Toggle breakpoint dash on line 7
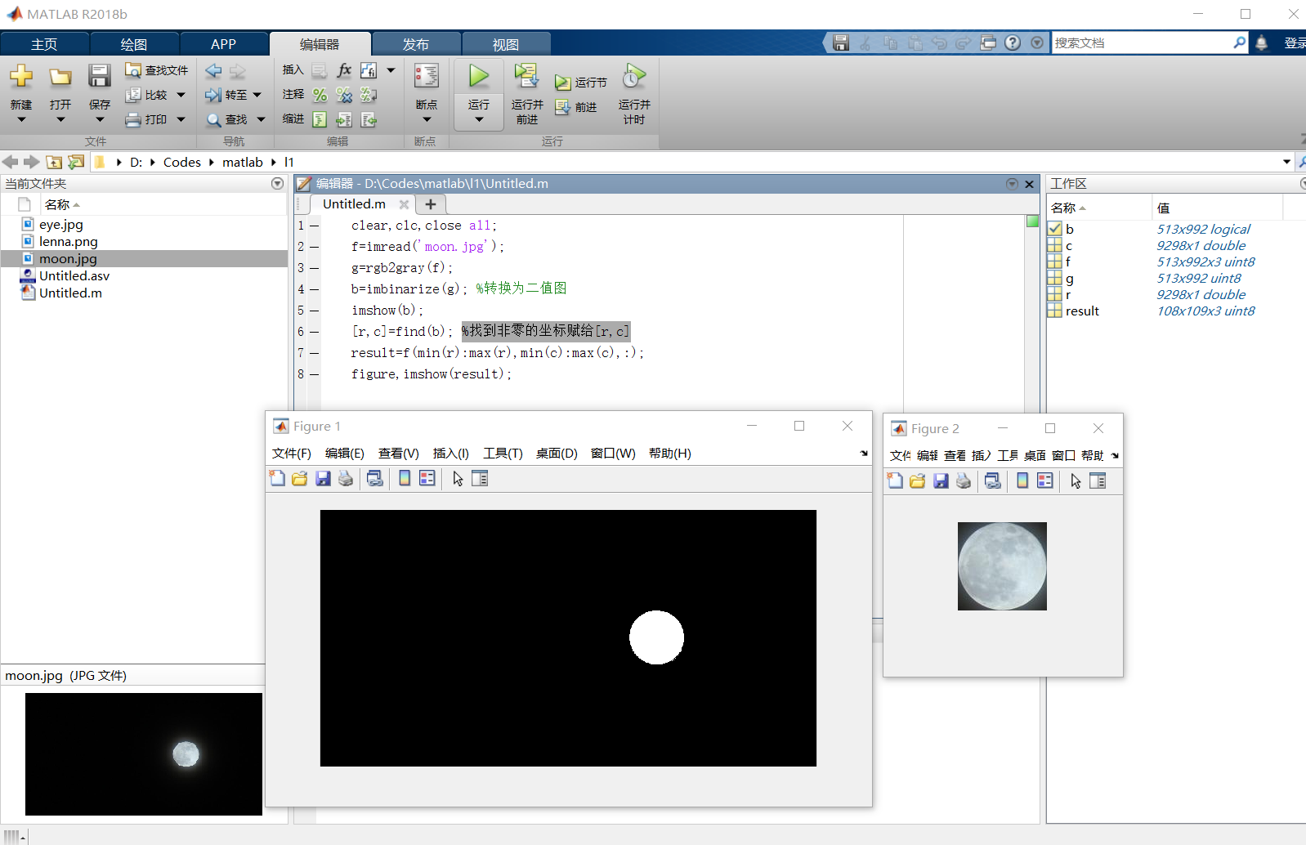The height and width of the screenshot is (845, 1306). pos(314,353)
